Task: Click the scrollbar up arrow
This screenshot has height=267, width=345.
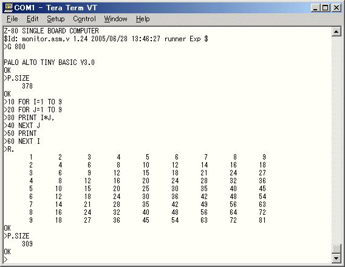Action: coord(336,32)
